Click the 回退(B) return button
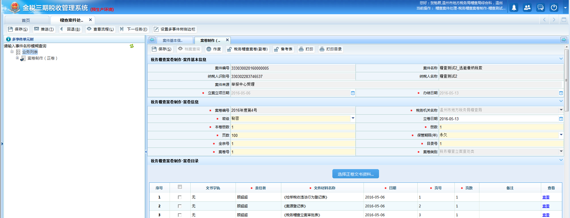Screen dimensions: 570x218 point(70,29)
